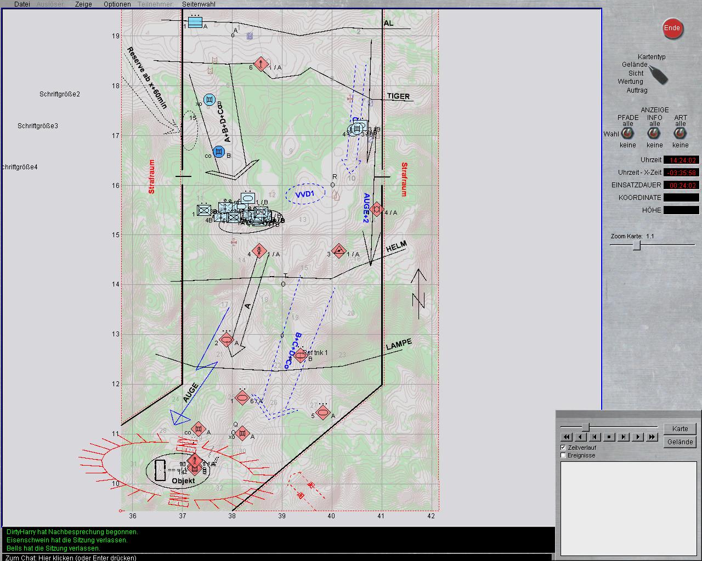Click the red Ende button
Screen dimensions: 702x561
672,28
